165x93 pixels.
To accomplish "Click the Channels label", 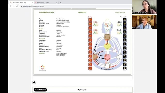I will [42, 53].
